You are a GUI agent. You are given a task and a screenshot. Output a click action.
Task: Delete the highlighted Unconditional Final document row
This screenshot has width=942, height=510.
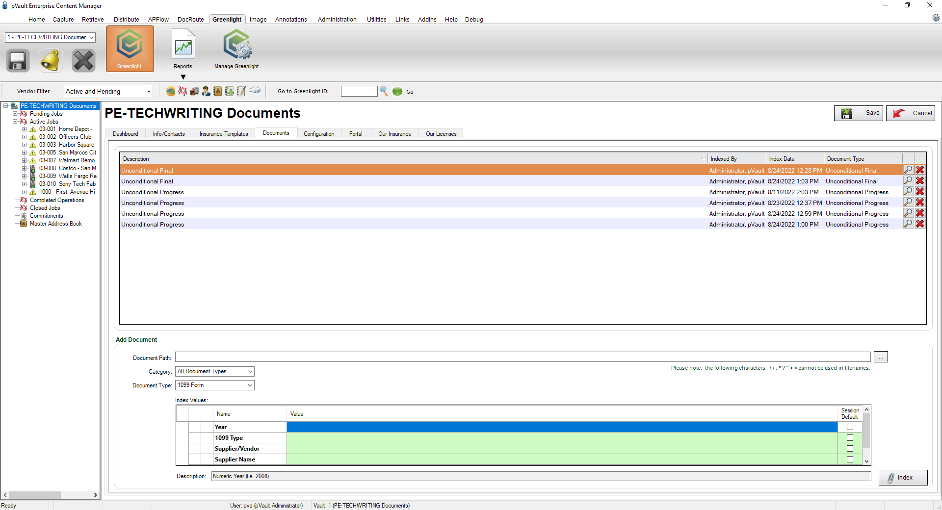click(920, 170)
